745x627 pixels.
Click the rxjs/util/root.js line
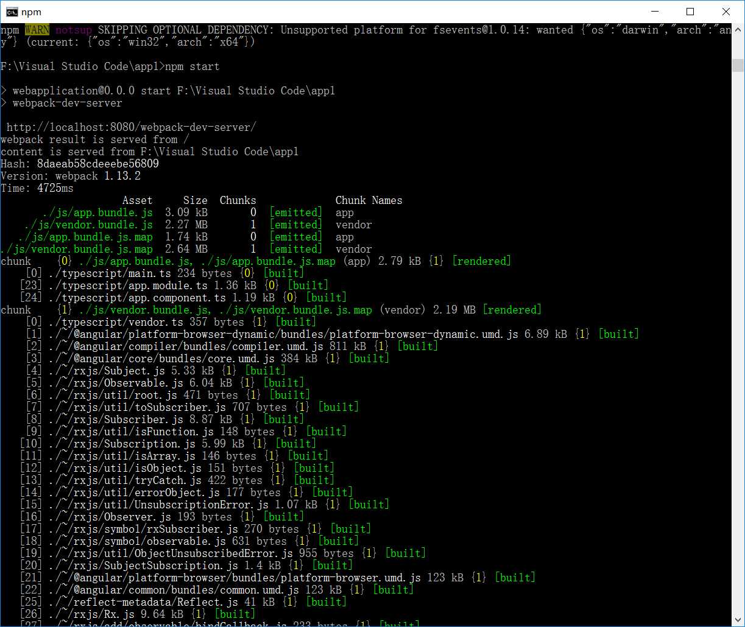(x=168, y=395)
